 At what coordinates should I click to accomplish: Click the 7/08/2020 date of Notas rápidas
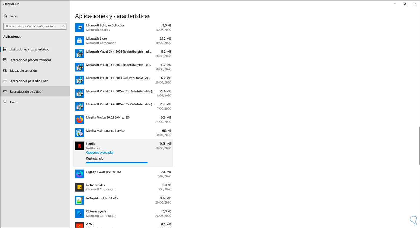164,189
